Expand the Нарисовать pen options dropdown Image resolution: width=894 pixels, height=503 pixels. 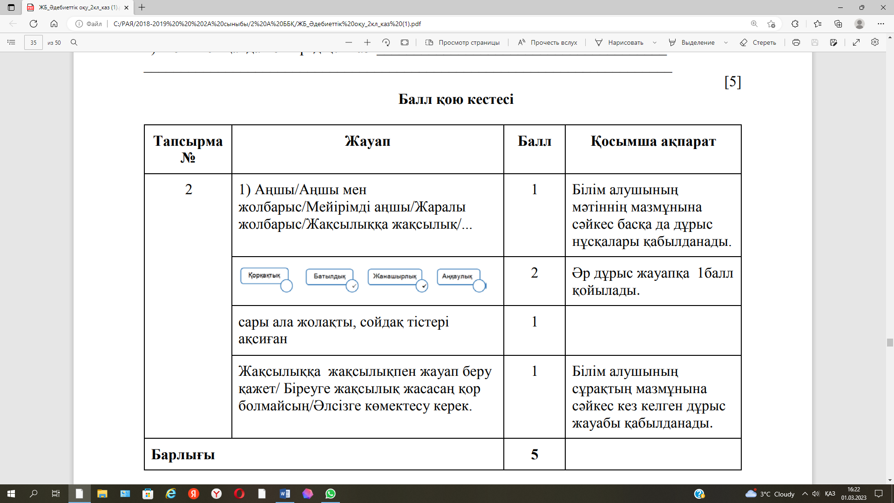655,42
